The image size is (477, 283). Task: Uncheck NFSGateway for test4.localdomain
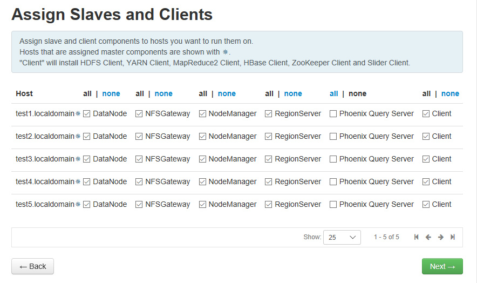139,181
